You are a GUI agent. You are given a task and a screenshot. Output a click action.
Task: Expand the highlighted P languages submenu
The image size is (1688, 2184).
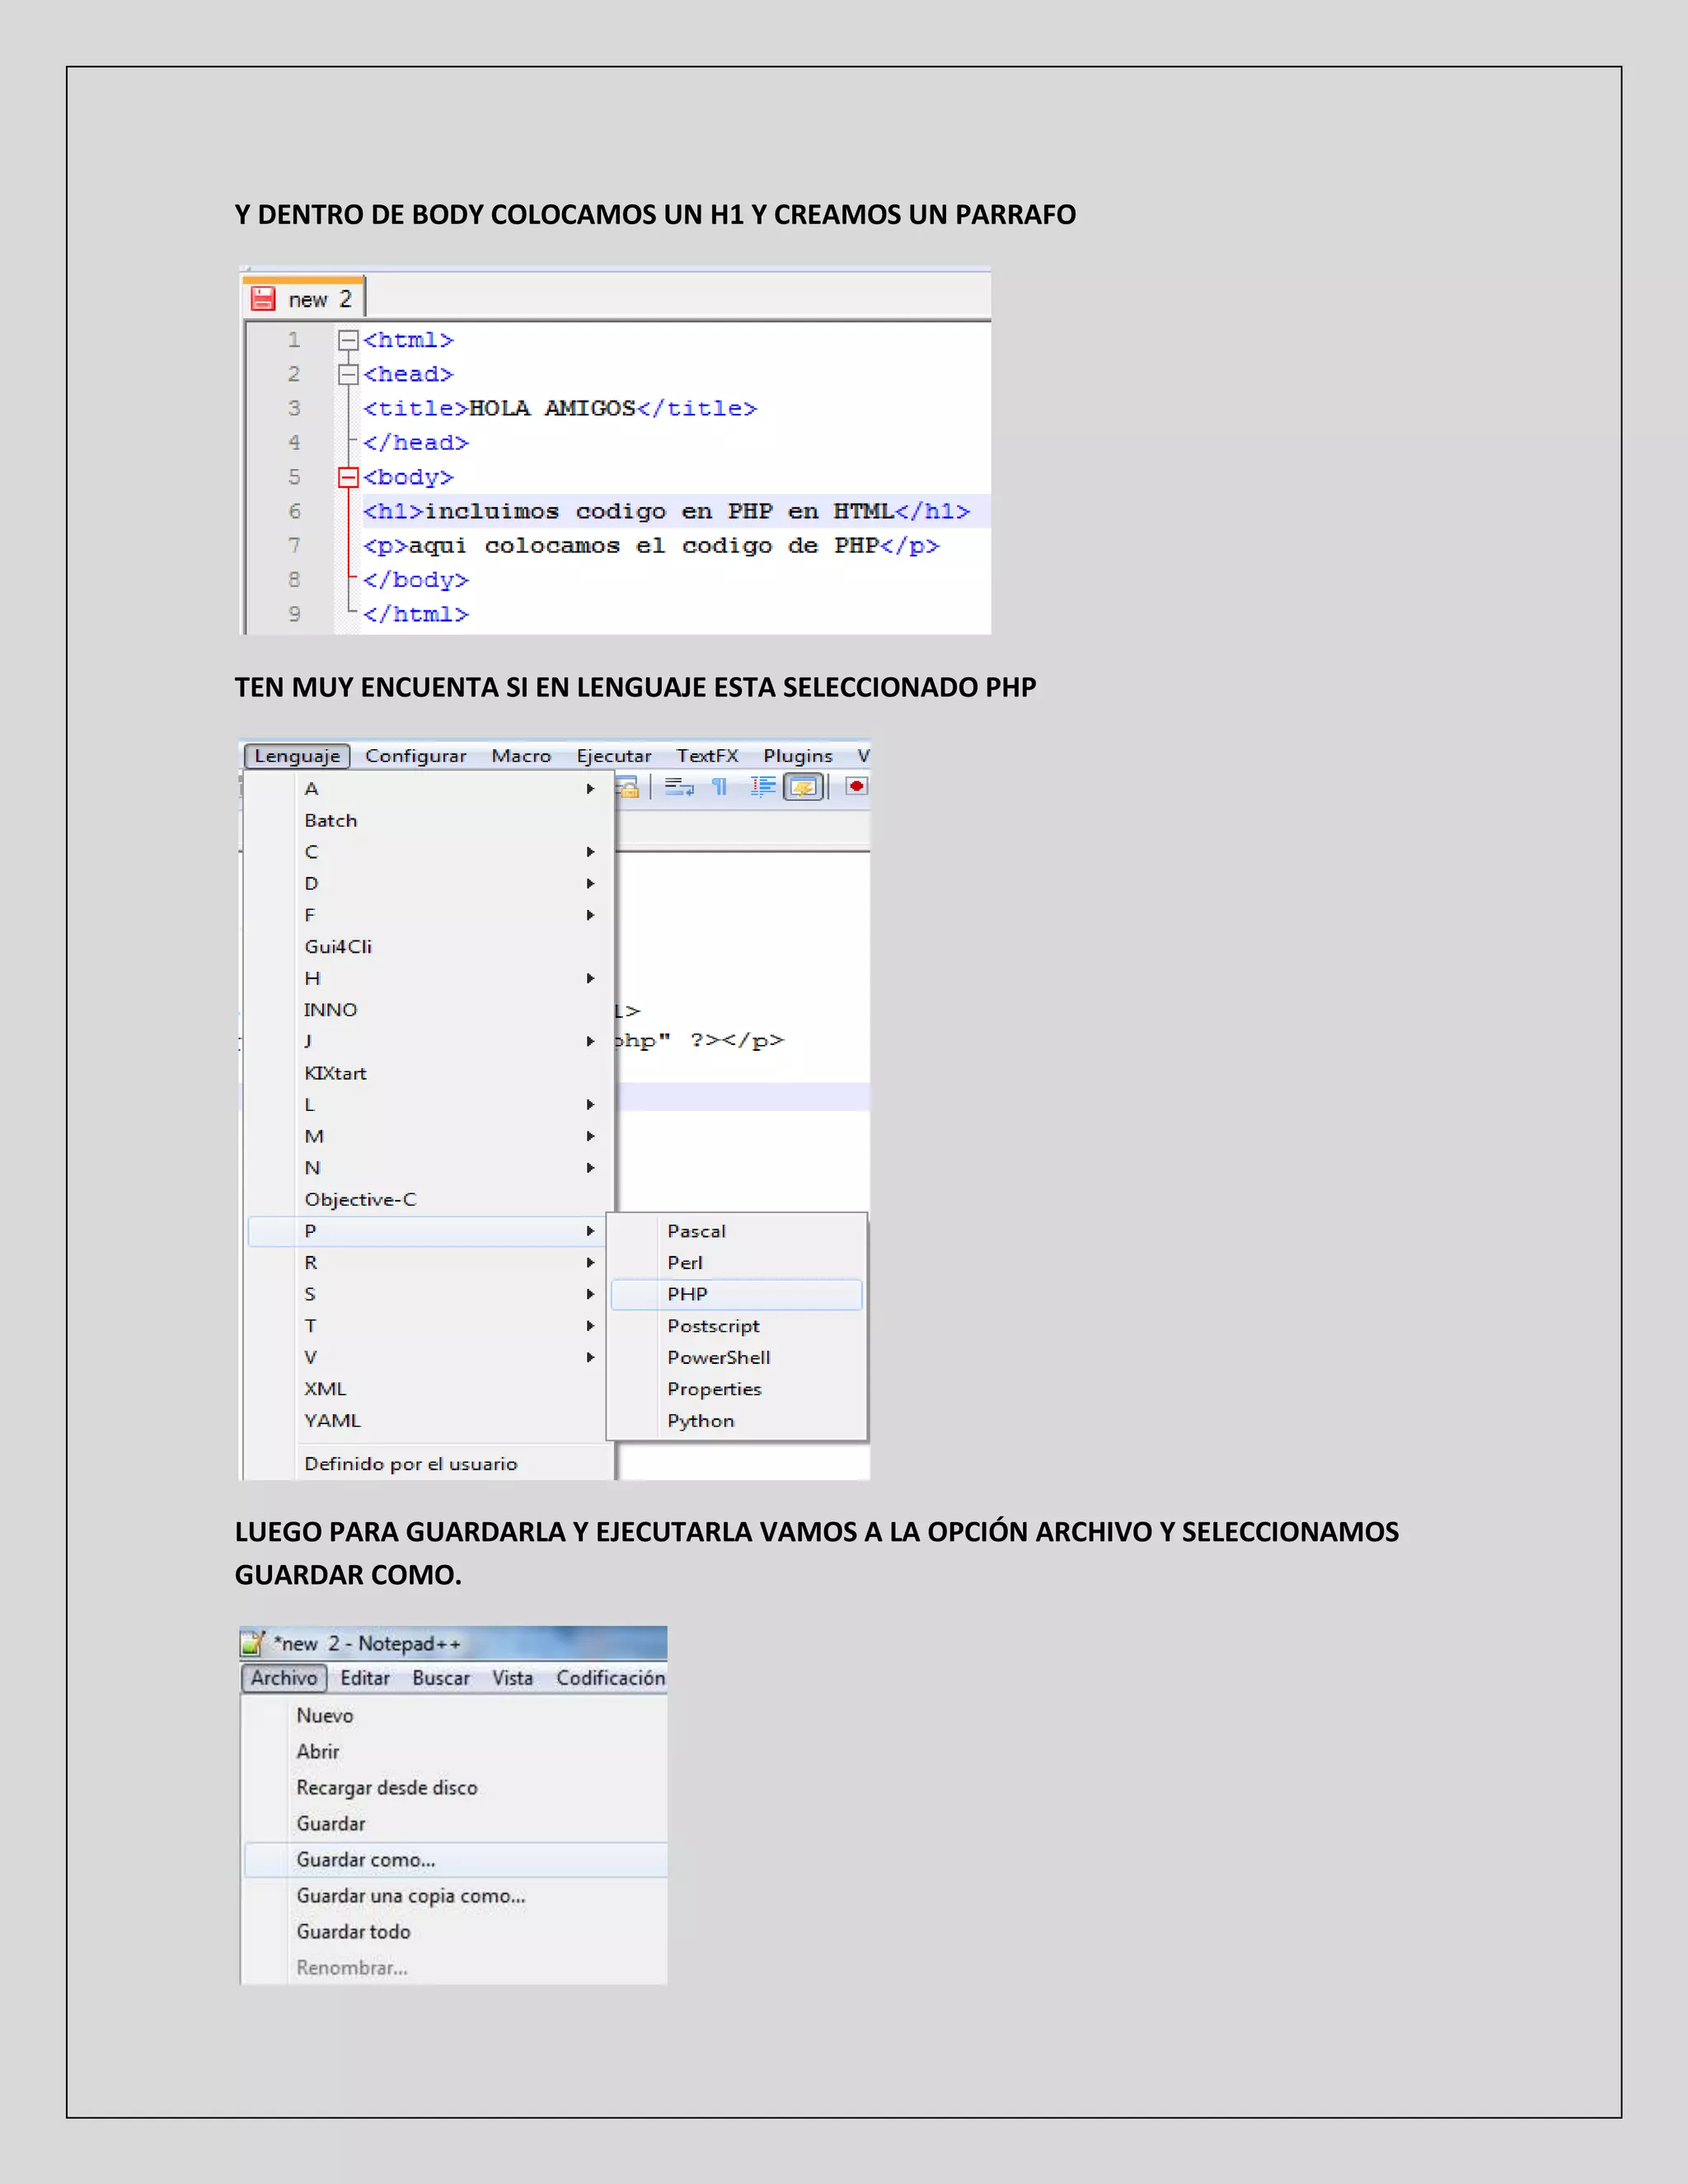point(429,1231)
